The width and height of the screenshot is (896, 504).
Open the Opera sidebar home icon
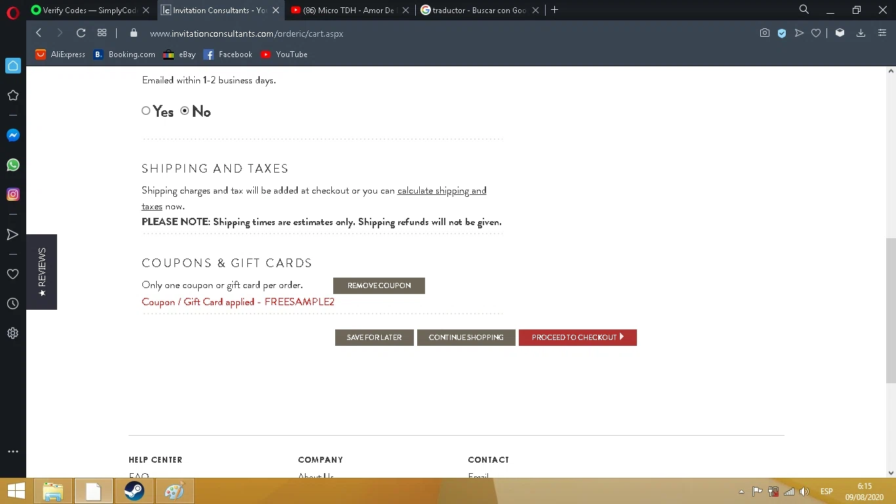coord(13,66)
